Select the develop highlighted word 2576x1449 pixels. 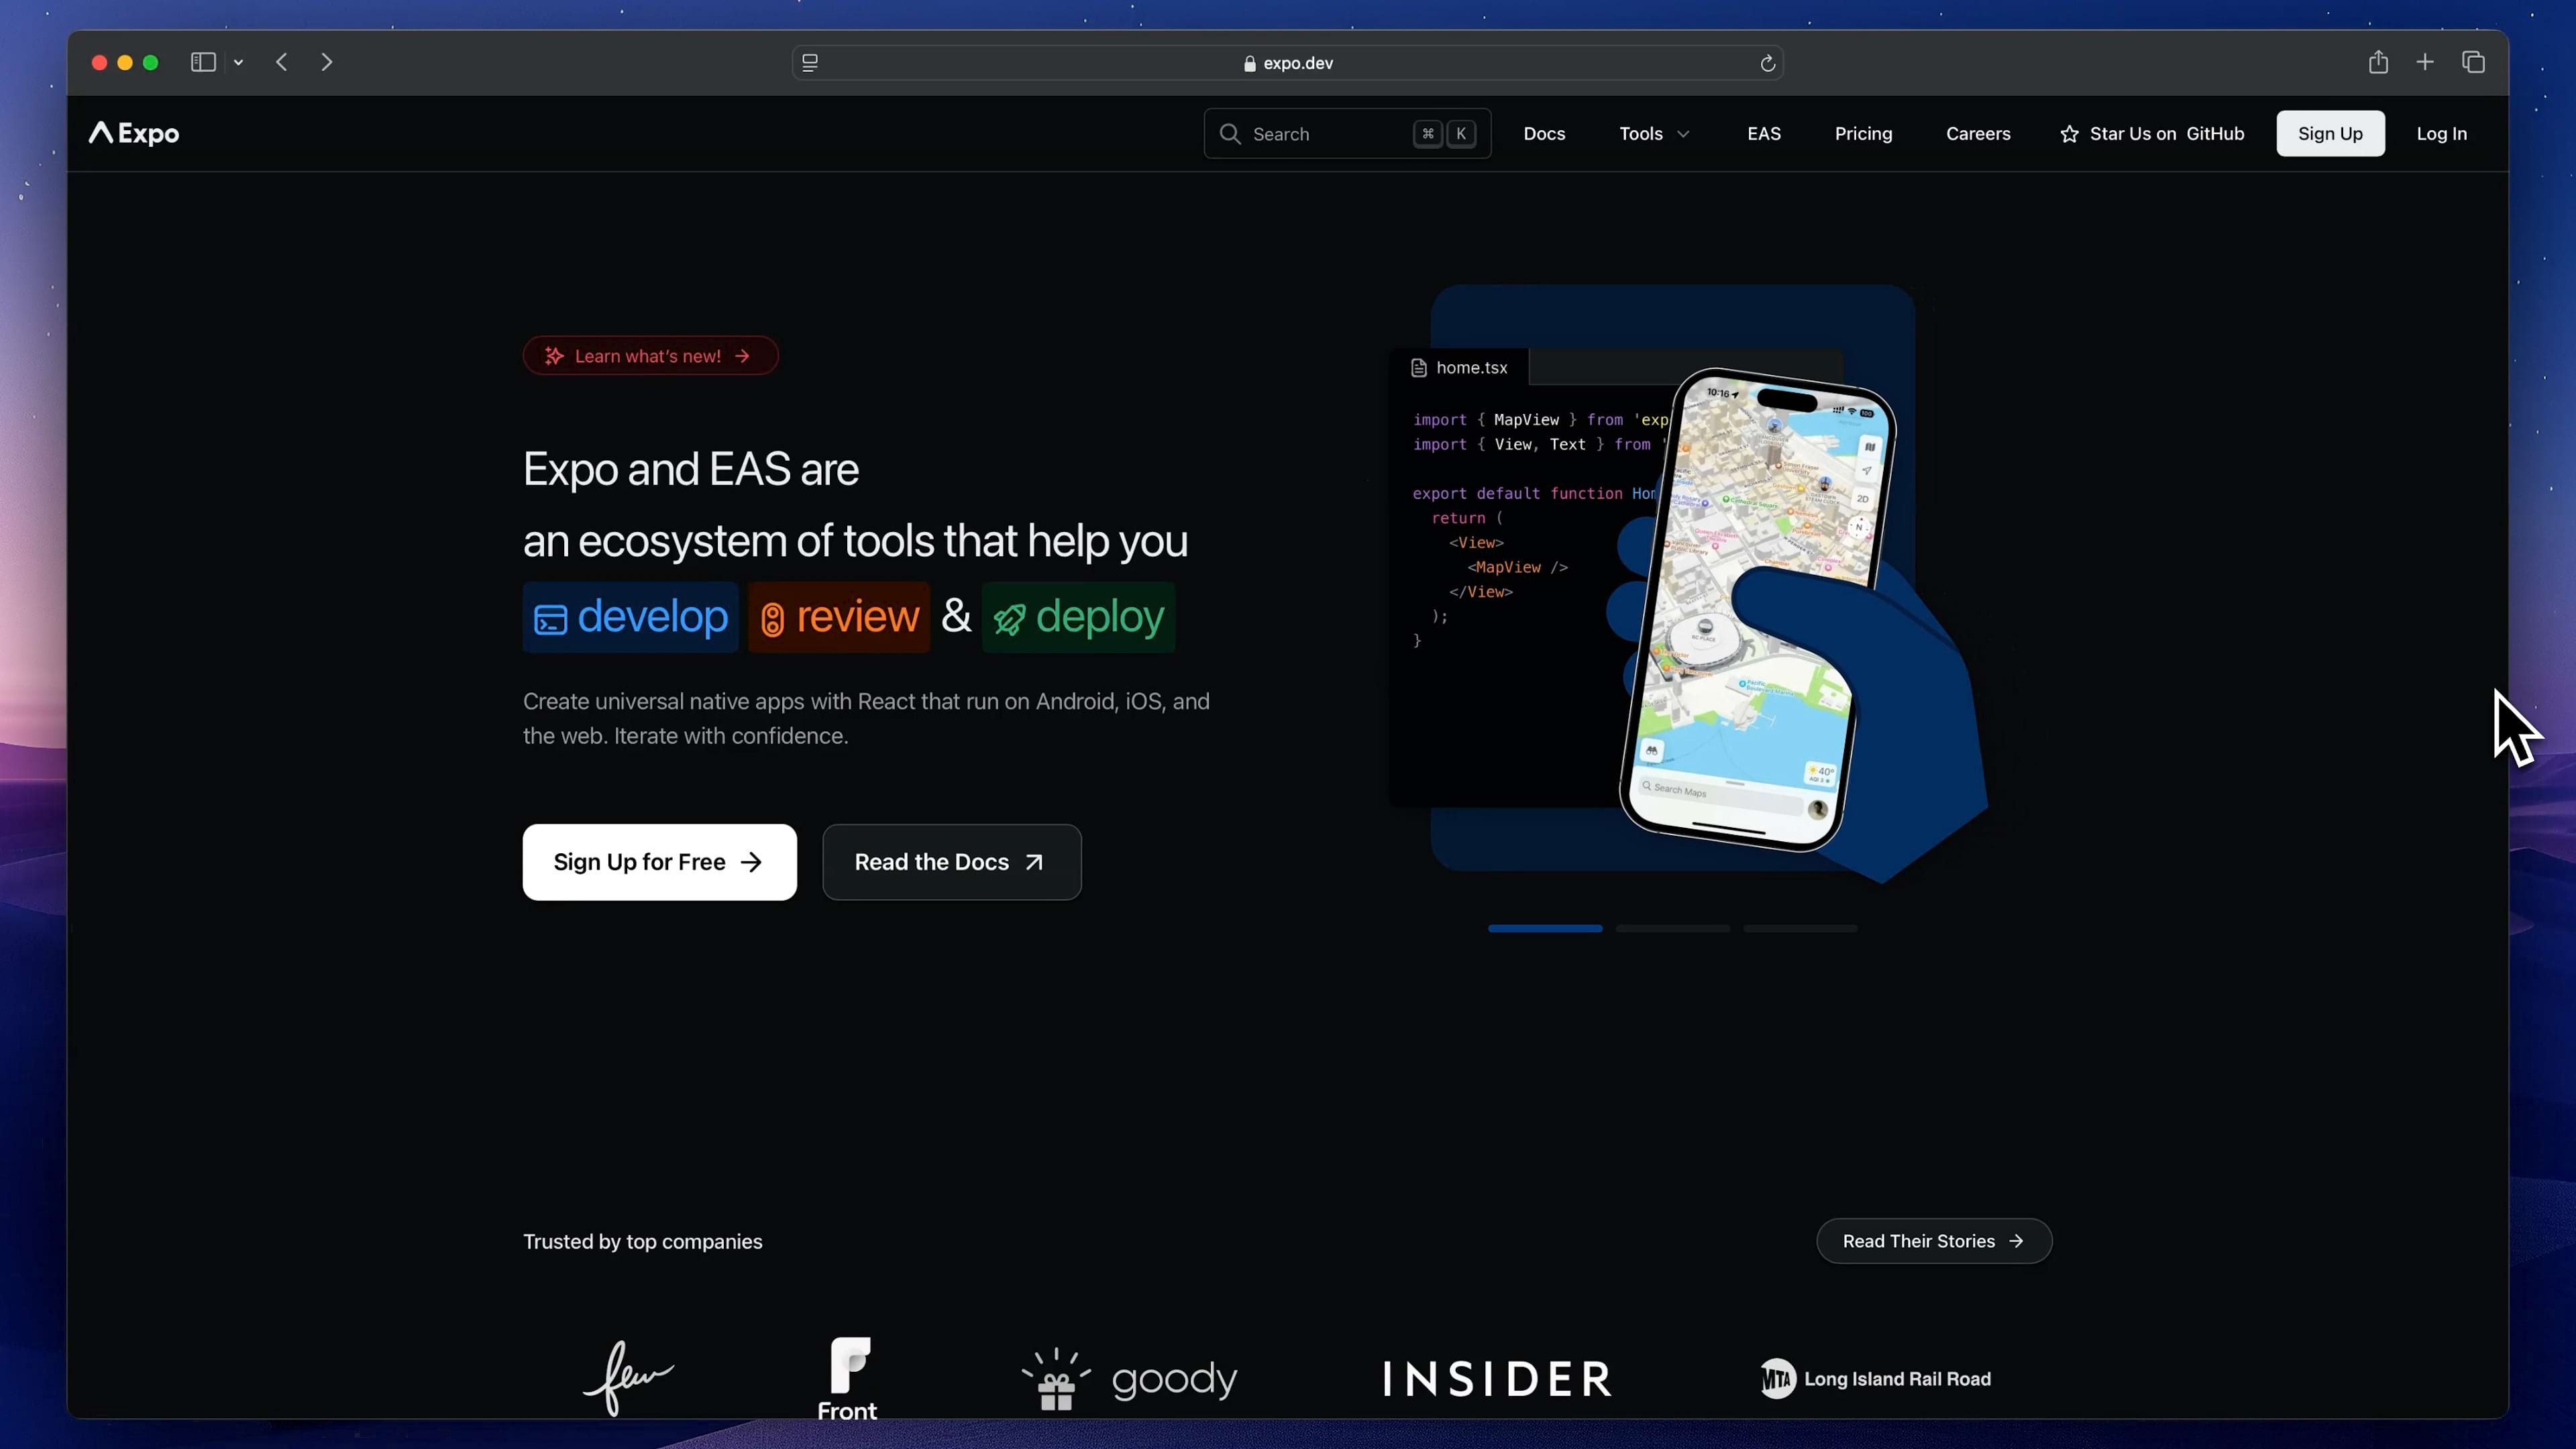pyautogui.click(x=630, y=617)
